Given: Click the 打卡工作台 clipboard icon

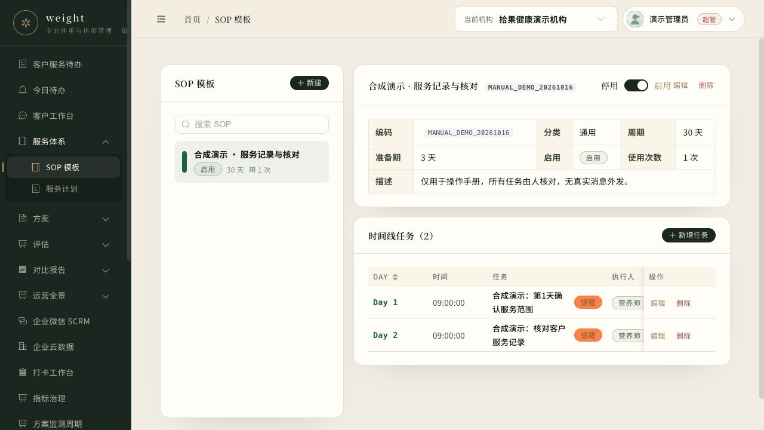Looking at the screenshot, I should pos(23,372).
